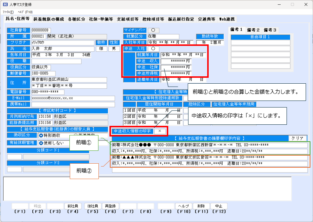The height and width of the screenshot is (222, 313).
Task: Toggle the マイナンバー ○ field
Action: [153, 30]
